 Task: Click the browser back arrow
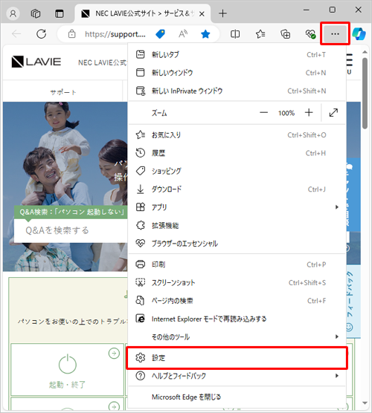coord(16,34)
